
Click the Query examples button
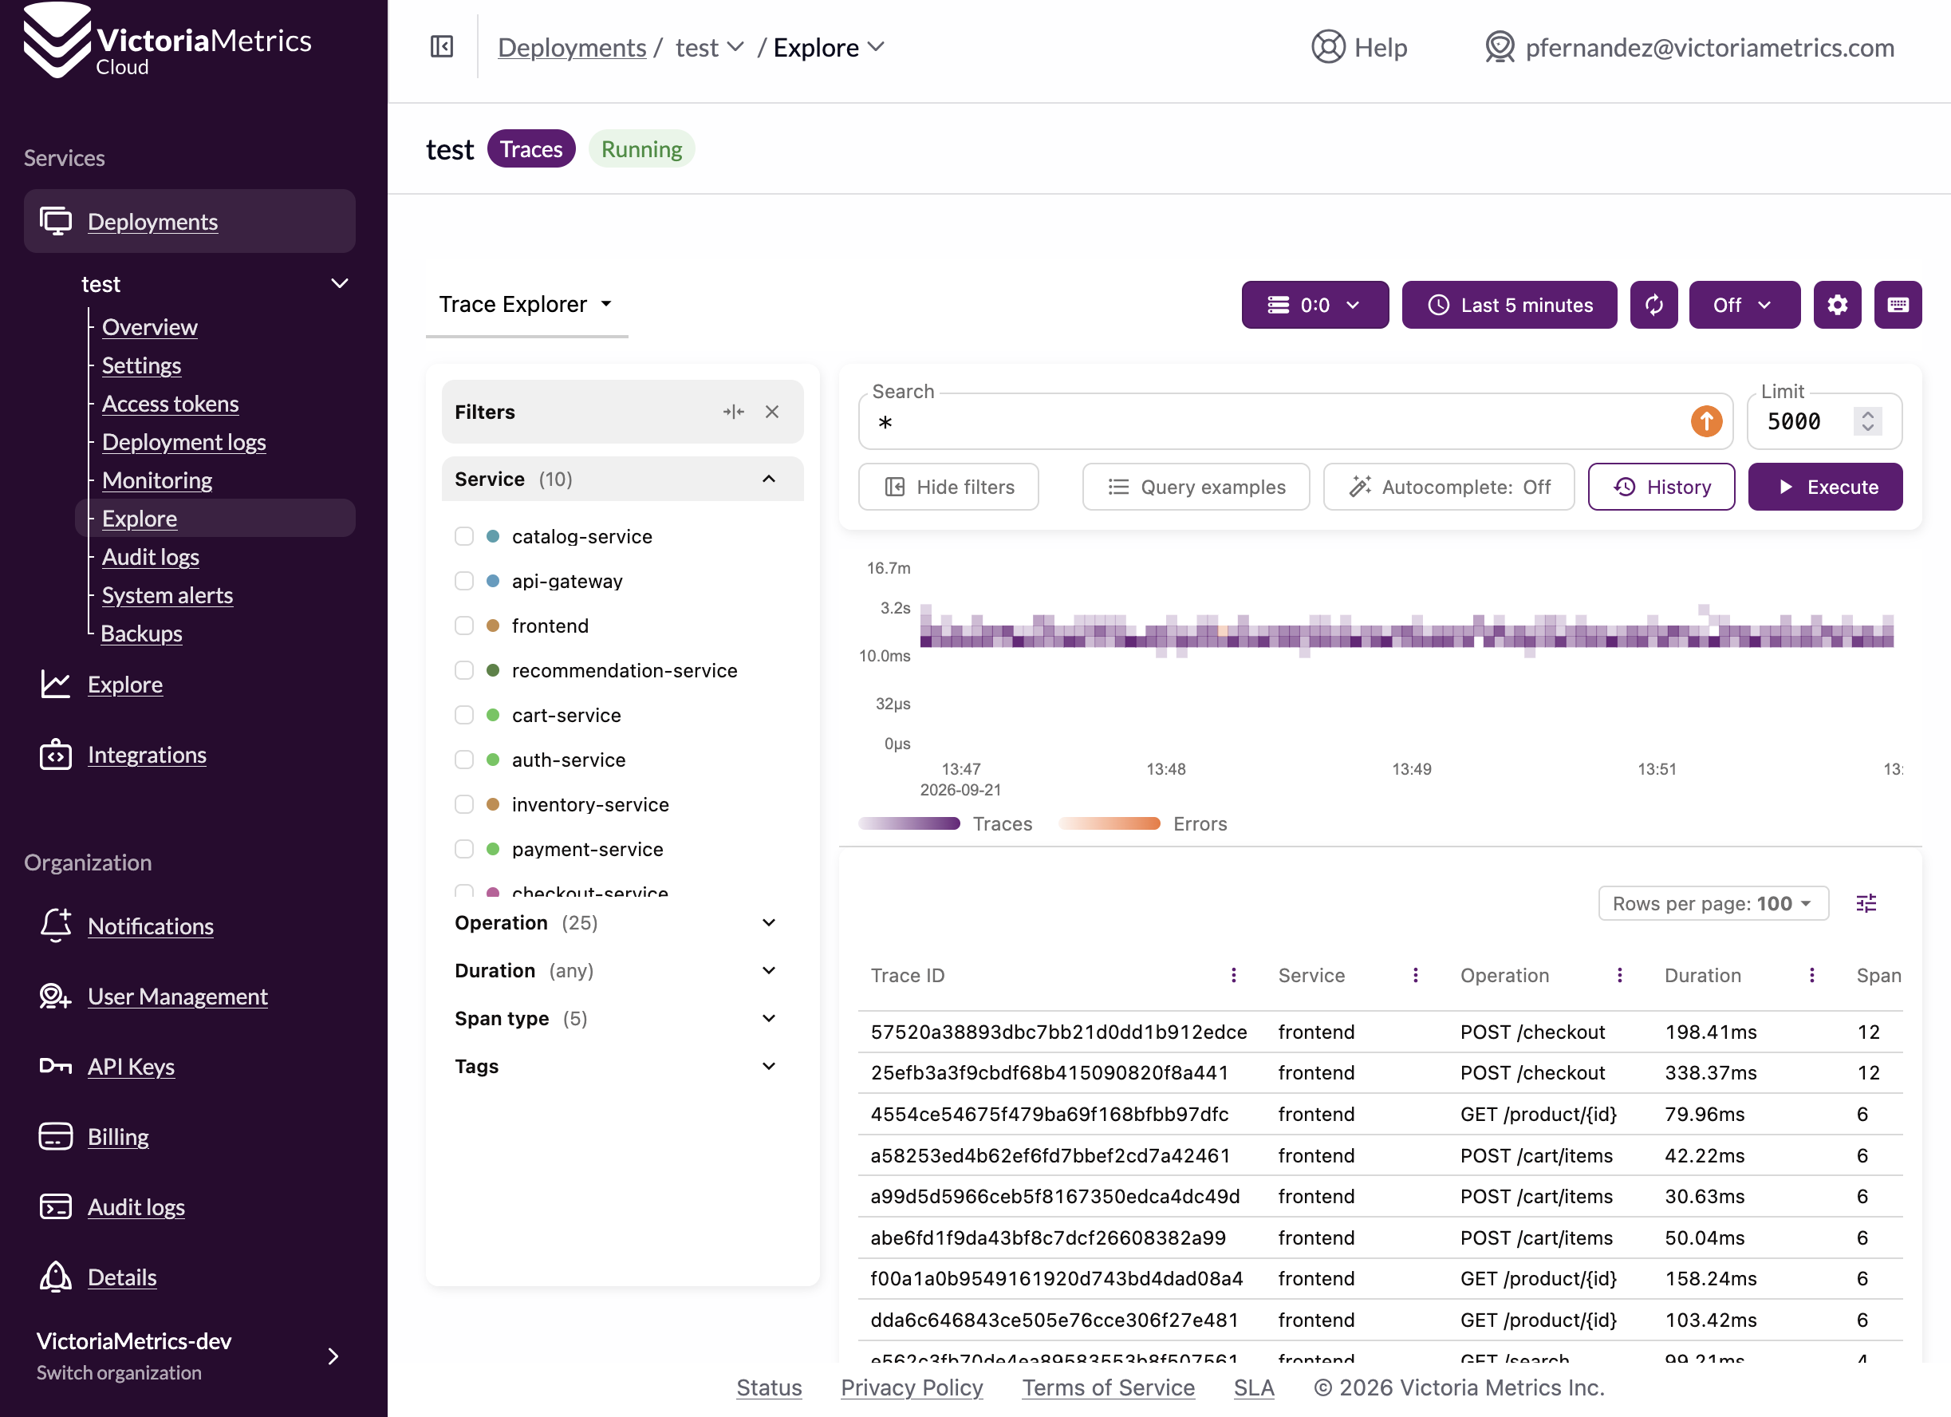1196,487
